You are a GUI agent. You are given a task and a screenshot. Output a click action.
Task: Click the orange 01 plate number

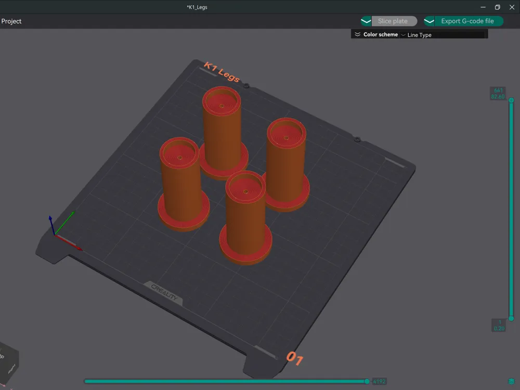(x=295, y=358)
